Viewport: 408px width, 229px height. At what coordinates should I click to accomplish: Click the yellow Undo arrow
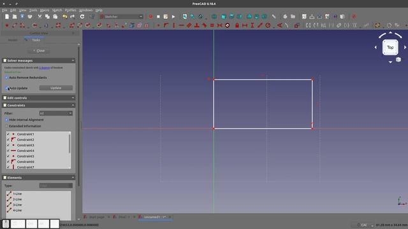coord(65,17)
